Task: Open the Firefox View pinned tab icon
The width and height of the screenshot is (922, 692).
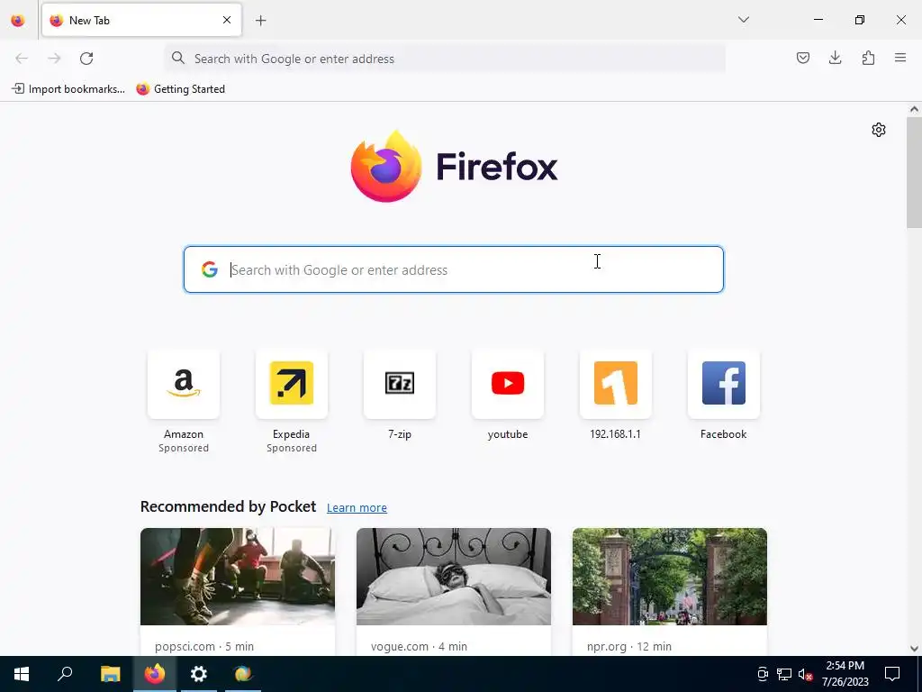Action: pyautogui.click(x=18, y=21)
